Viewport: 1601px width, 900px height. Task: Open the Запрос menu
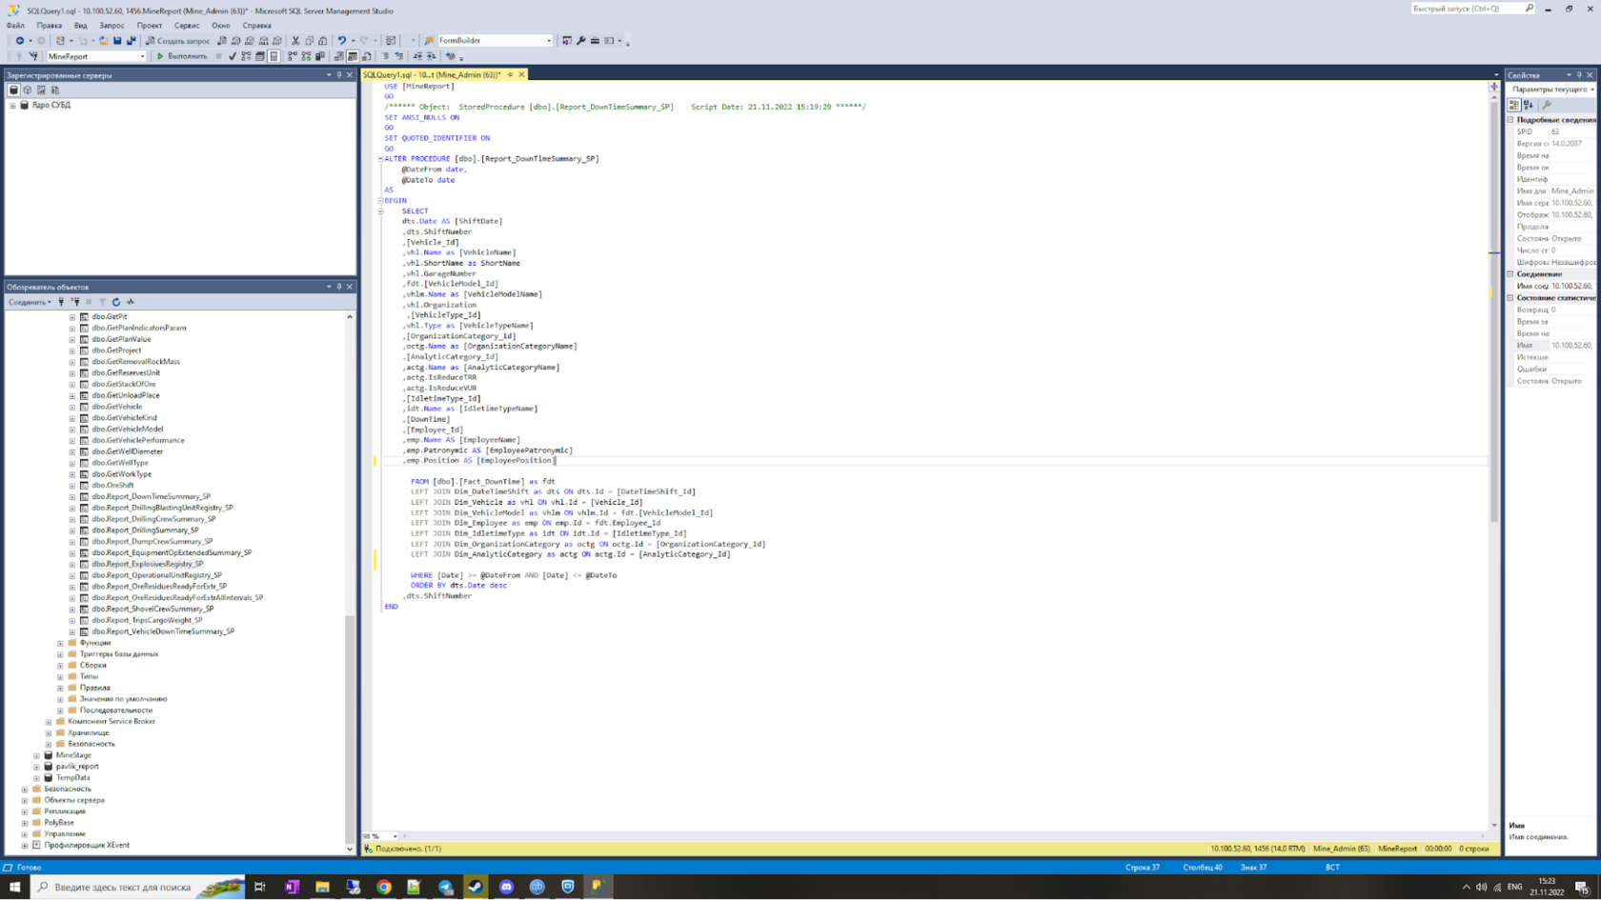click(x=111, y=26)
